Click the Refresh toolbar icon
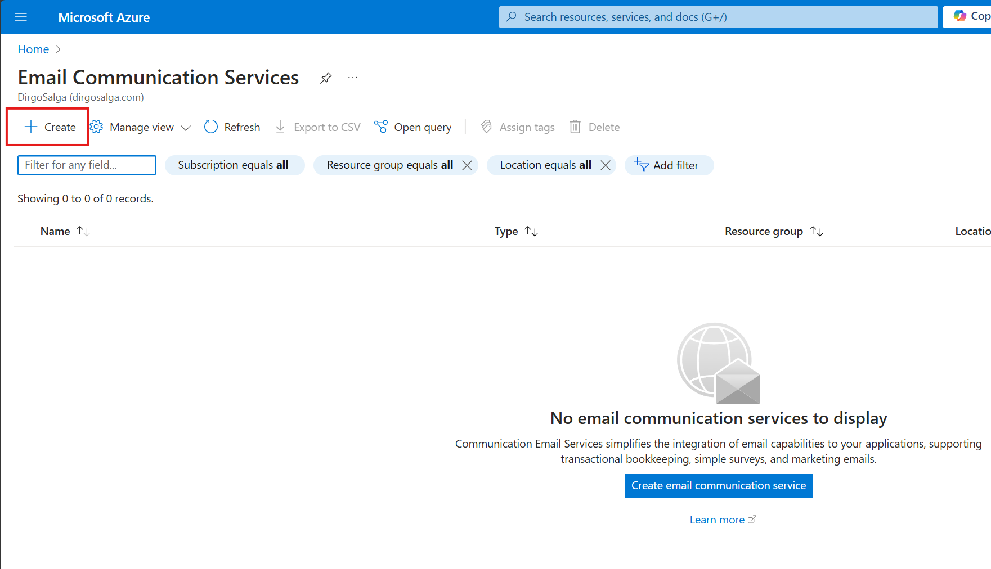The image size is (991, 569). click(211, 127)
